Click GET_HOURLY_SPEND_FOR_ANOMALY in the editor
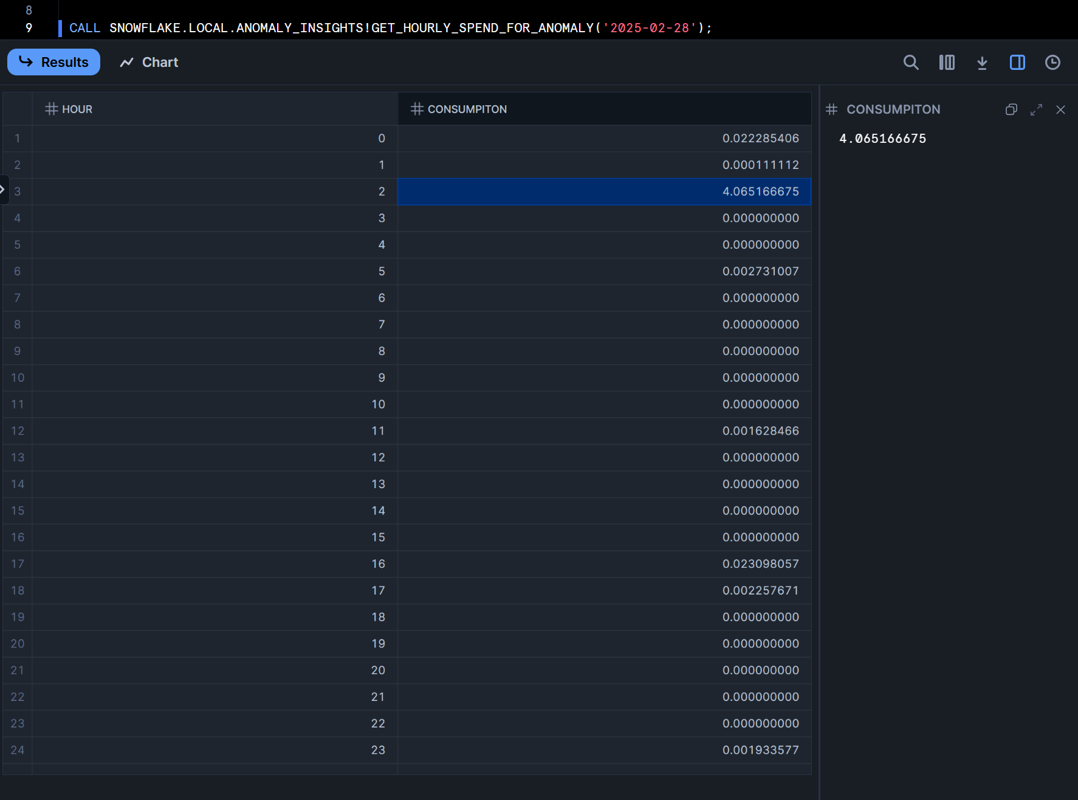Viewport: 1078px width, 800px height. tap(482, 28)
